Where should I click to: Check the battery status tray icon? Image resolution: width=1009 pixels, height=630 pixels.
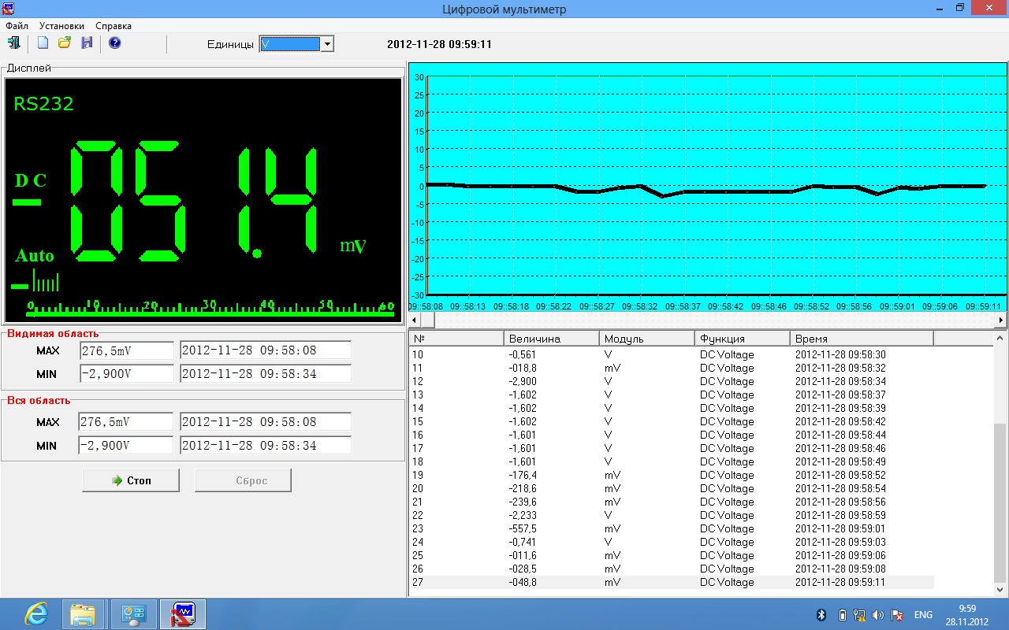coord(842,615)
